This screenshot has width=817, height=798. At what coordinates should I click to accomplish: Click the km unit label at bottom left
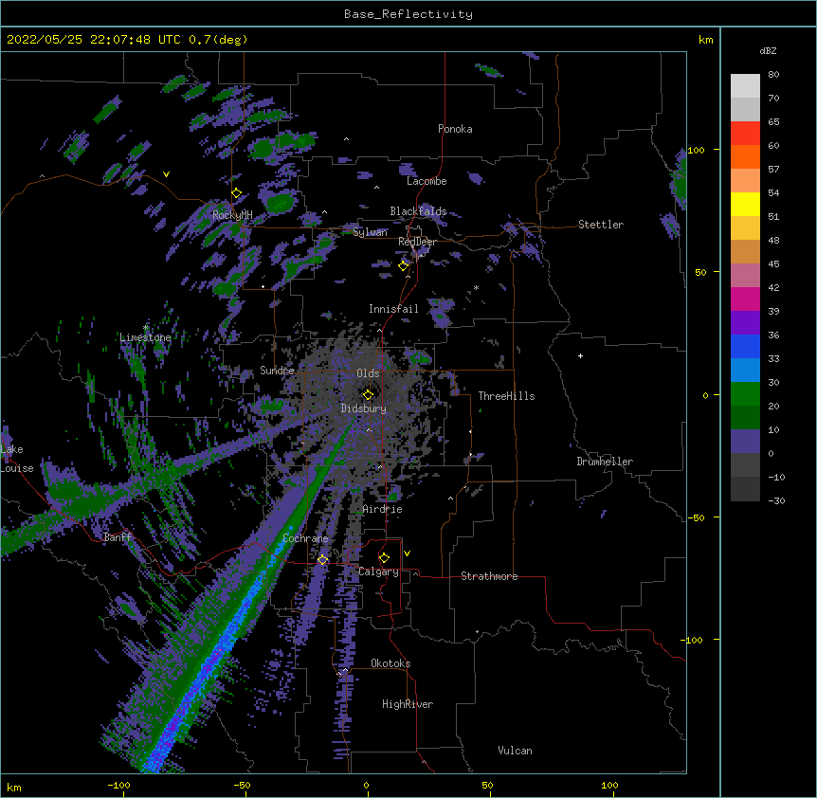coord(14,787)
